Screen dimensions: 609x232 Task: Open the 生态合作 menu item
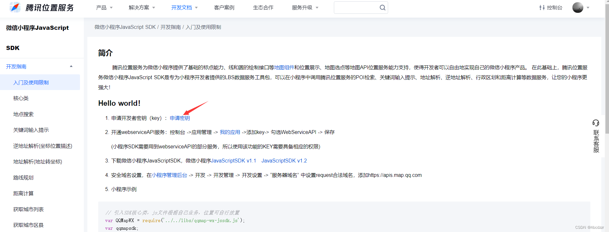click(263, 8)
